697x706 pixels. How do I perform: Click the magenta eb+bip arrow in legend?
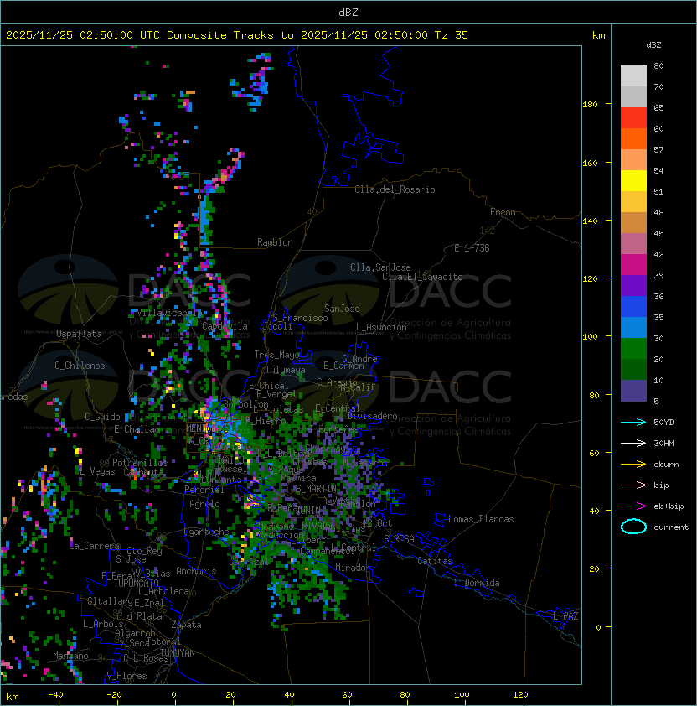pyautogui.click(x=633, y=506)
